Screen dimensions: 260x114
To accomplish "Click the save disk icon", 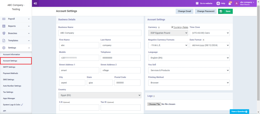I will coord(221,11).
